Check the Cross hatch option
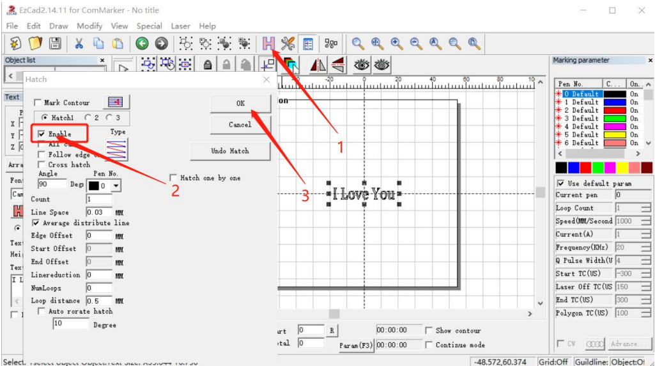This screenshot has width=655, height=366. pyautogui.click(x=42, y=164)
